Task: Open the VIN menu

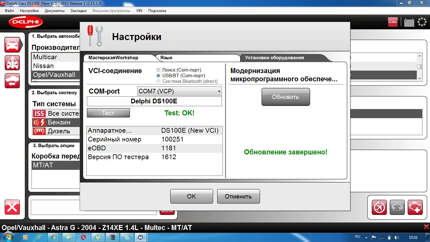Action: (x=139, y=11)
